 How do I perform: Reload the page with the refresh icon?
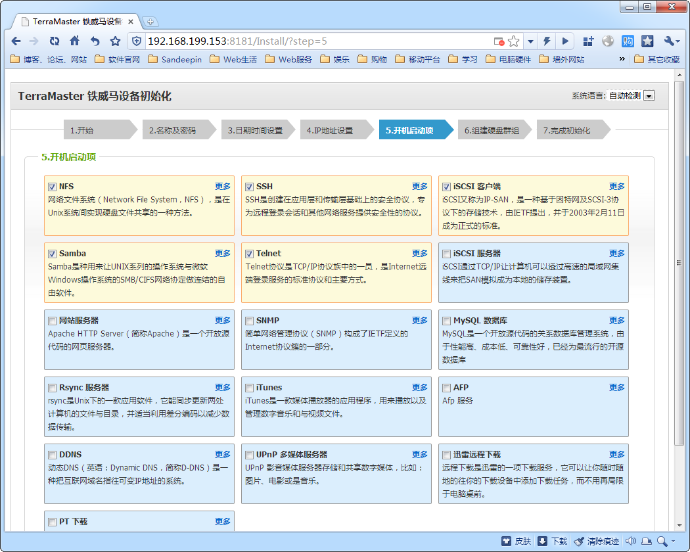point(55,41)
